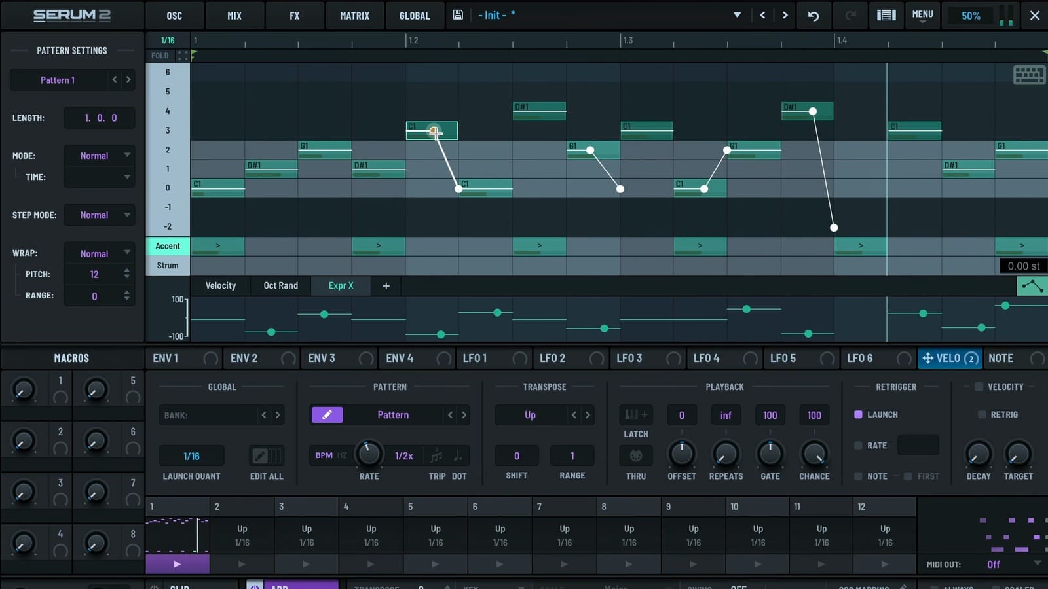Click the ENV 1 modulation ring icon
The image size is (1048, 589).
[210, 358]
